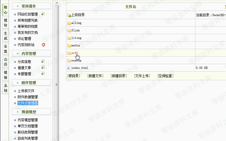Open the allimg folder icon

[x=69, y=23]
